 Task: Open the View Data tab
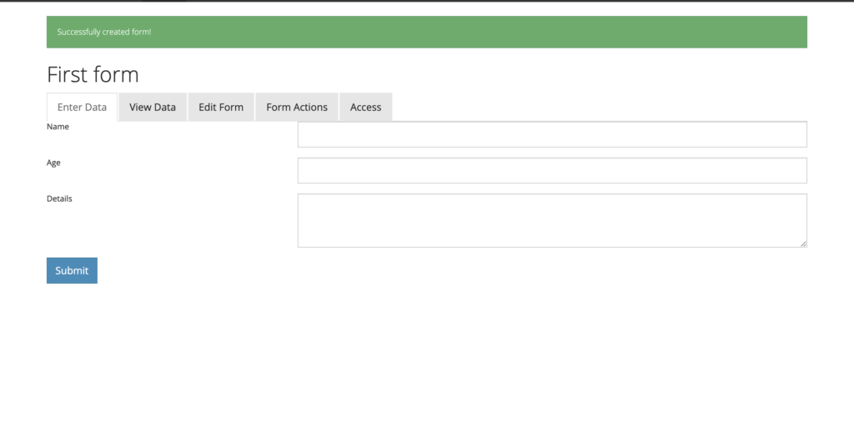(153, 108)
